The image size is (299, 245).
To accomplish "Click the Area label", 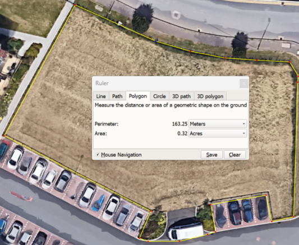I will click(x=100, y=133).
